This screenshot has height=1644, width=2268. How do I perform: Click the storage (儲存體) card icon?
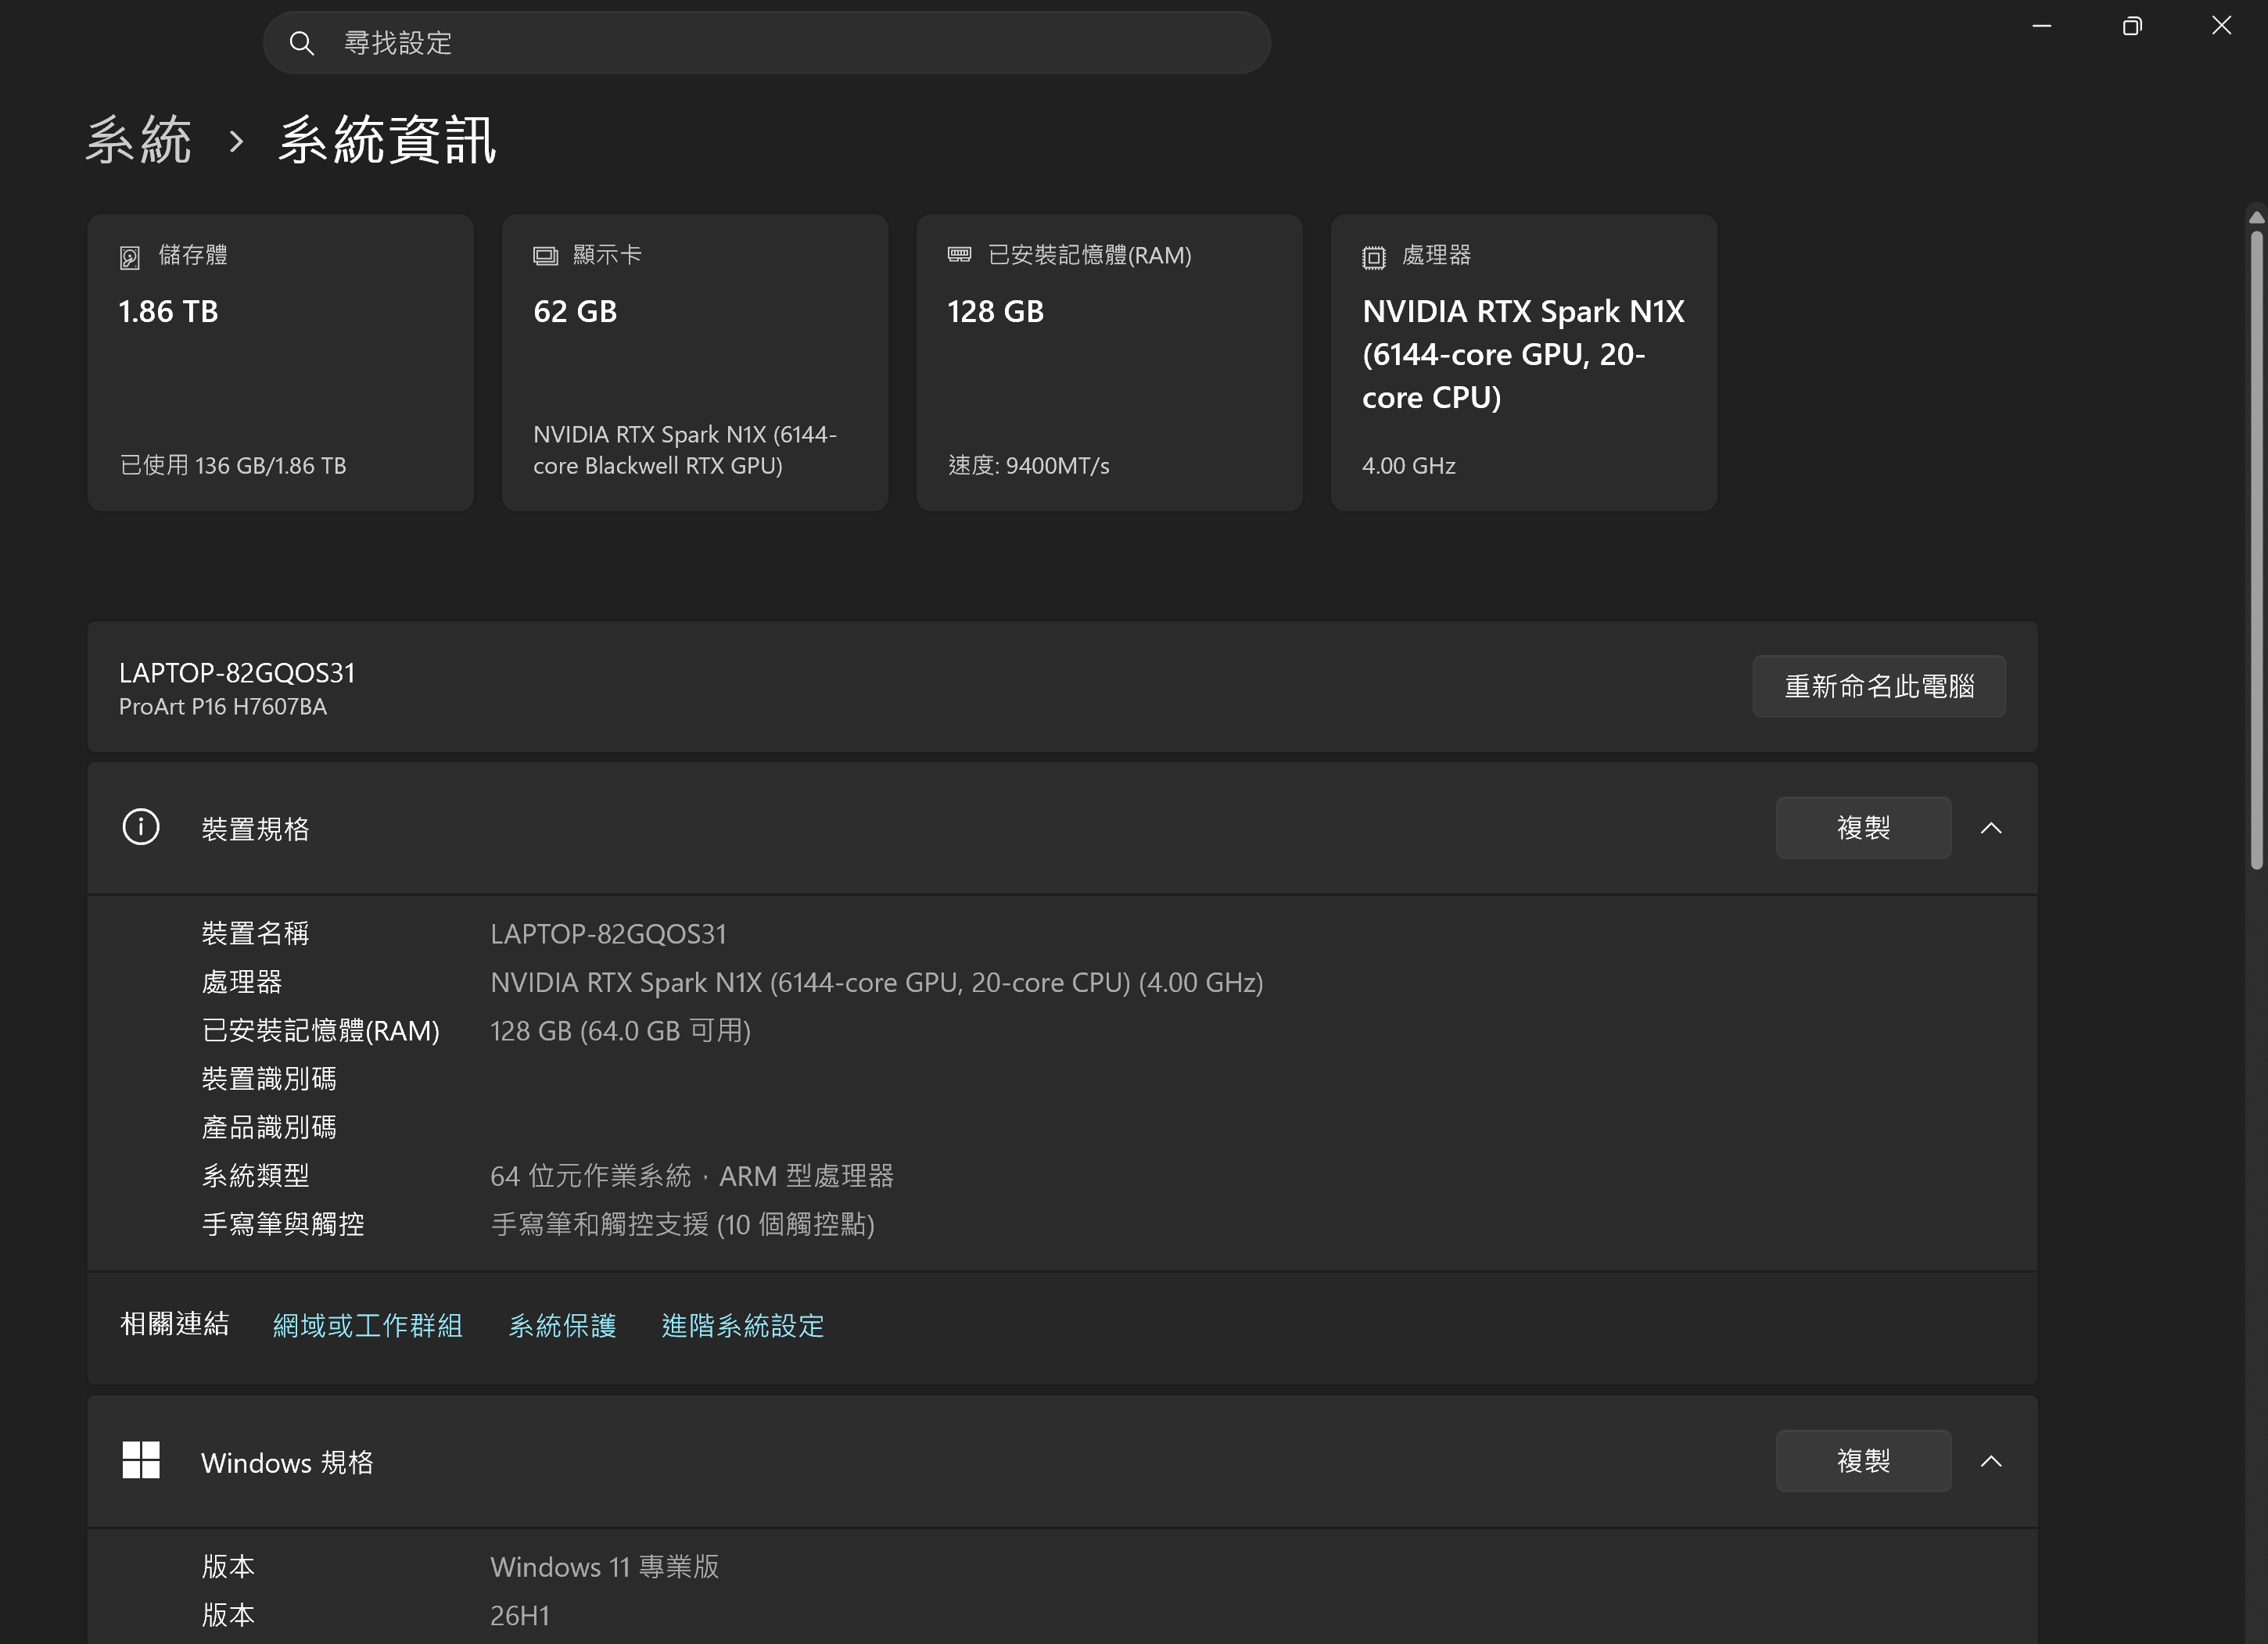click(130, 257)
